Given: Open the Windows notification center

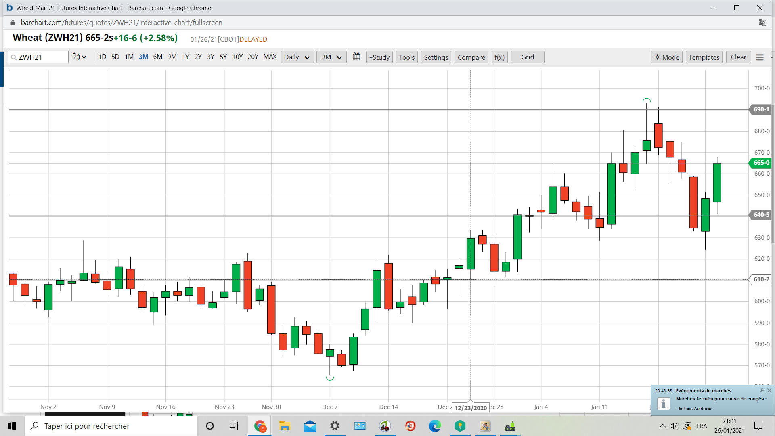Looking at the screenshot, I should coord(759,426).
